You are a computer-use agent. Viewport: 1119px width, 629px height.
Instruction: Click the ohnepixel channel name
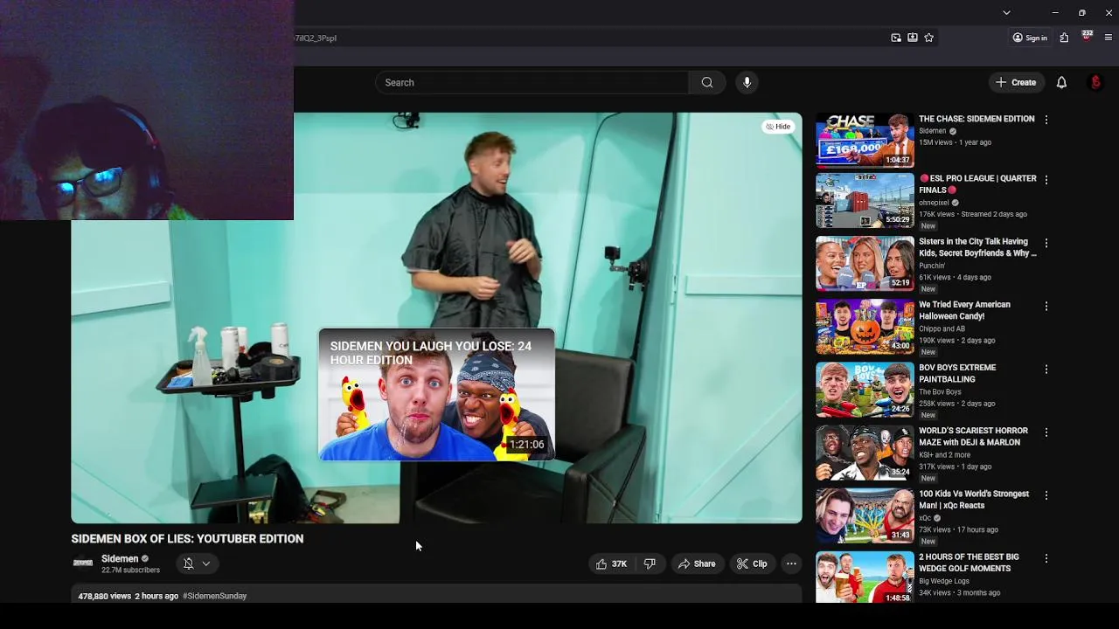click(934, 203)
